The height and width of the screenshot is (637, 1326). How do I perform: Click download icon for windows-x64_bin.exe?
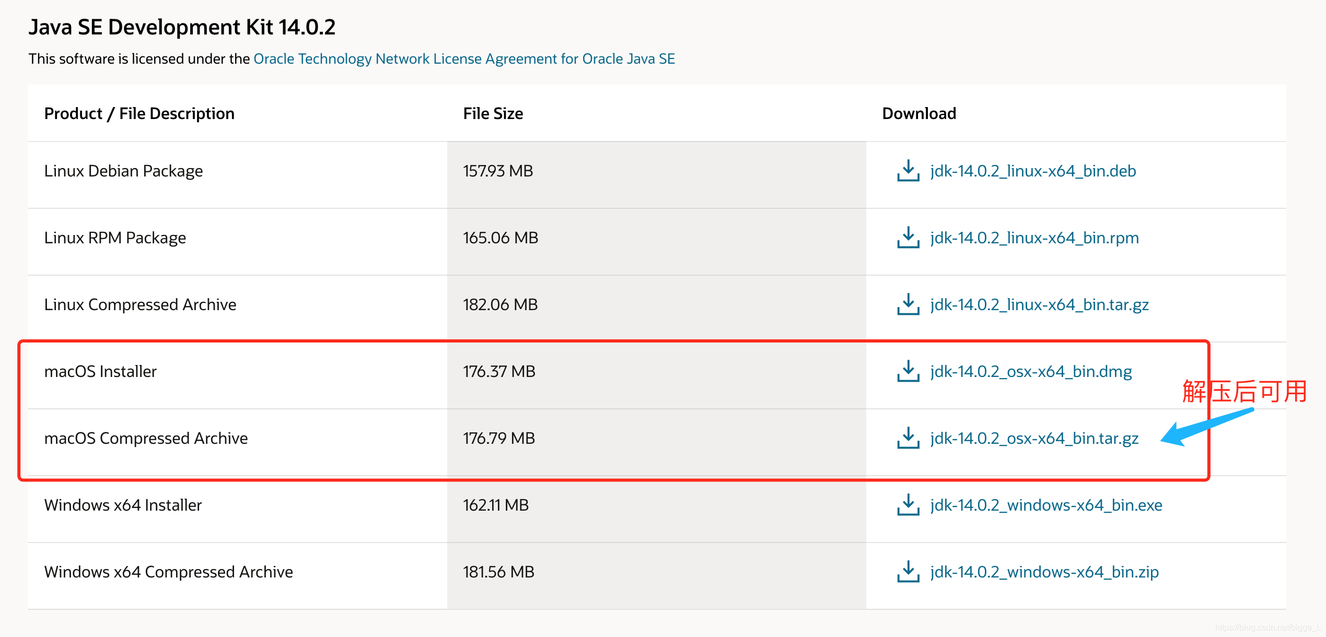908,505
